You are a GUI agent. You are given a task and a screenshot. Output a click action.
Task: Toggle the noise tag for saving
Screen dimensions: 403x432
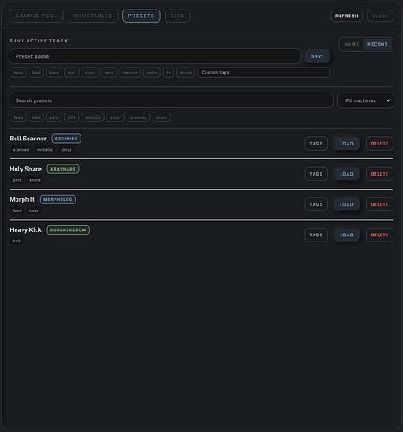[152, 73]
